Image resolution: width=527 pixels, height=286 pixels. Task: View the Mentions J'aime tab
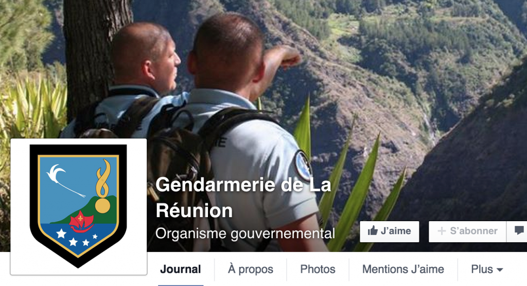click(x=403, y=269)
